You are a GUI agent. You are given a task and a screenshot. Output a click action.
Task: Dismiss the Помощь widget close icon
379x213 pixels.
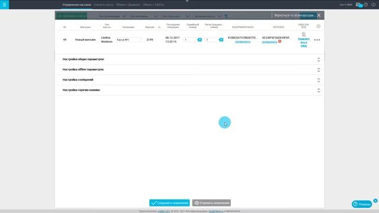pos(375,201)
